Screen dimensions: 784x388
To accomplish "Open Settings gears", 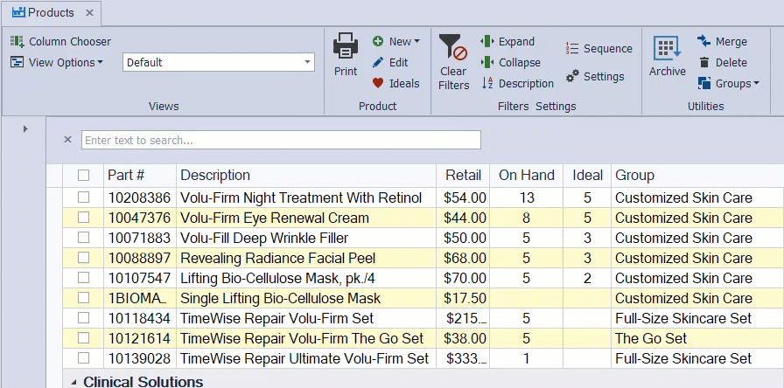I will click(x=595, y=76).
